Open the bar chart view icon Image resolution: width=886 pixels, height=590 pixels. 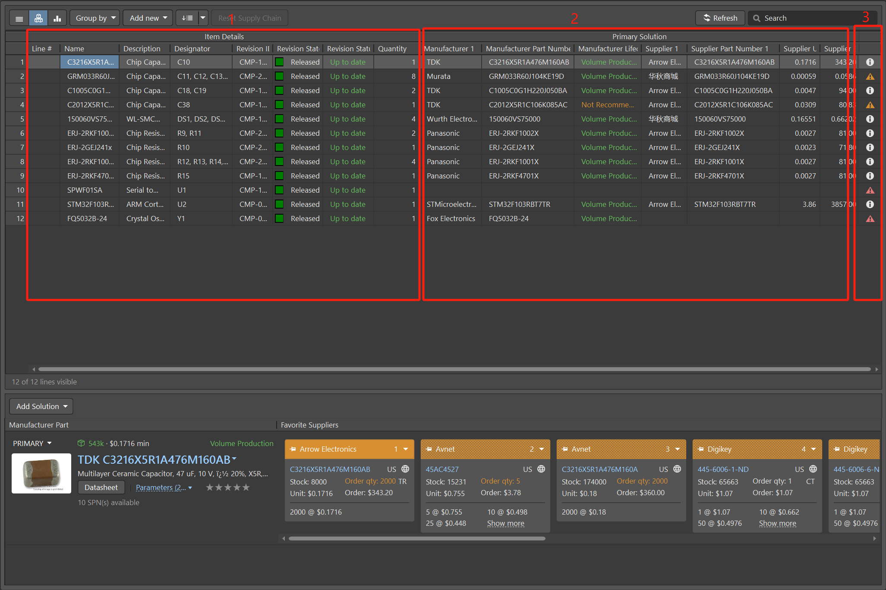[57, 18]
